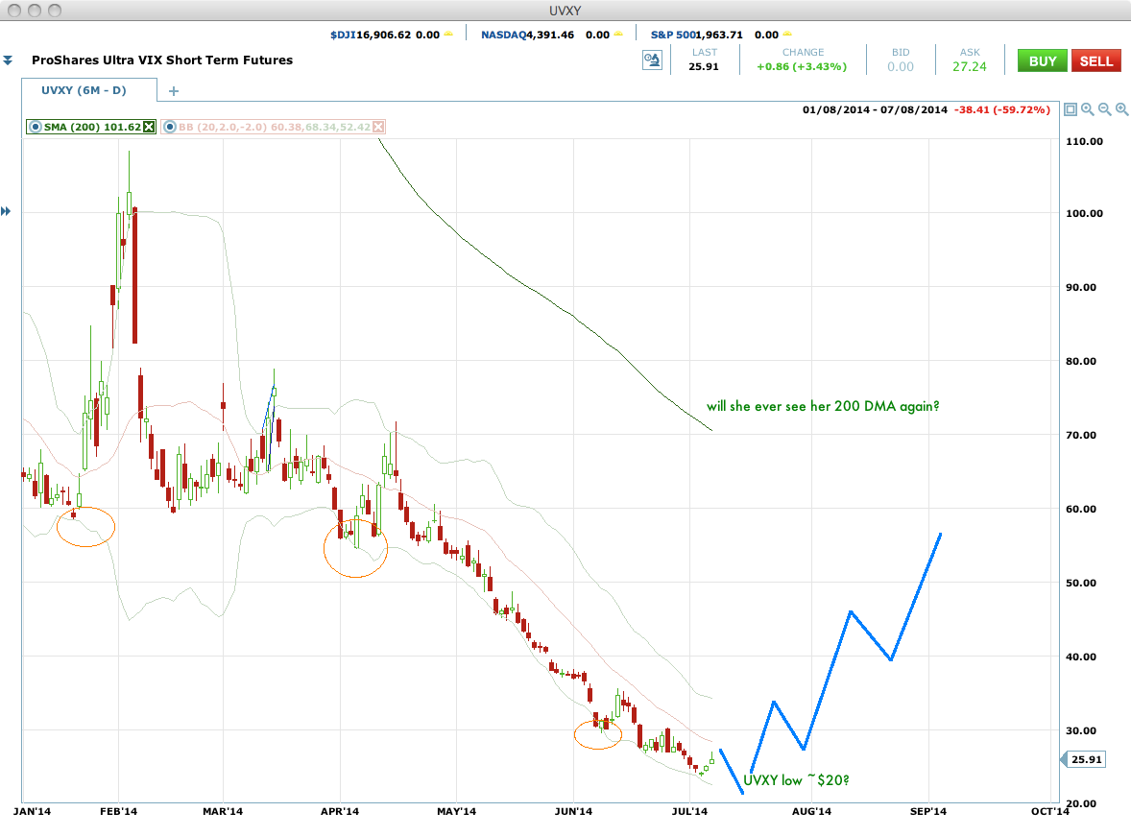Click the NASDAQ yellow status icon
This screenshot has width=1131, height=836.
click(x=619, y=34)
